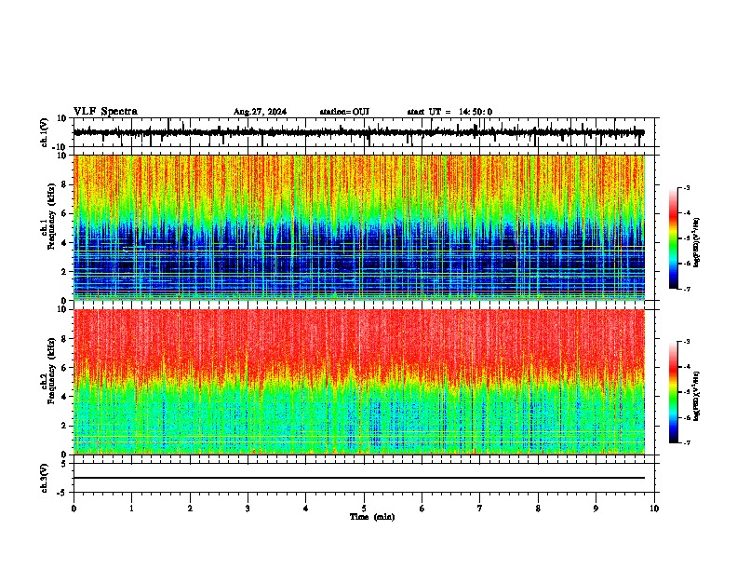Click inside the ch.2 spectrogram panel
Screen dimensions: 737x570
(x=359, y=382)
